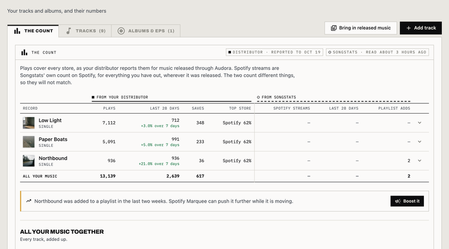This screenshot has width=449, height=249.
Task: Click the Plays column header
Action: point(109,109)
